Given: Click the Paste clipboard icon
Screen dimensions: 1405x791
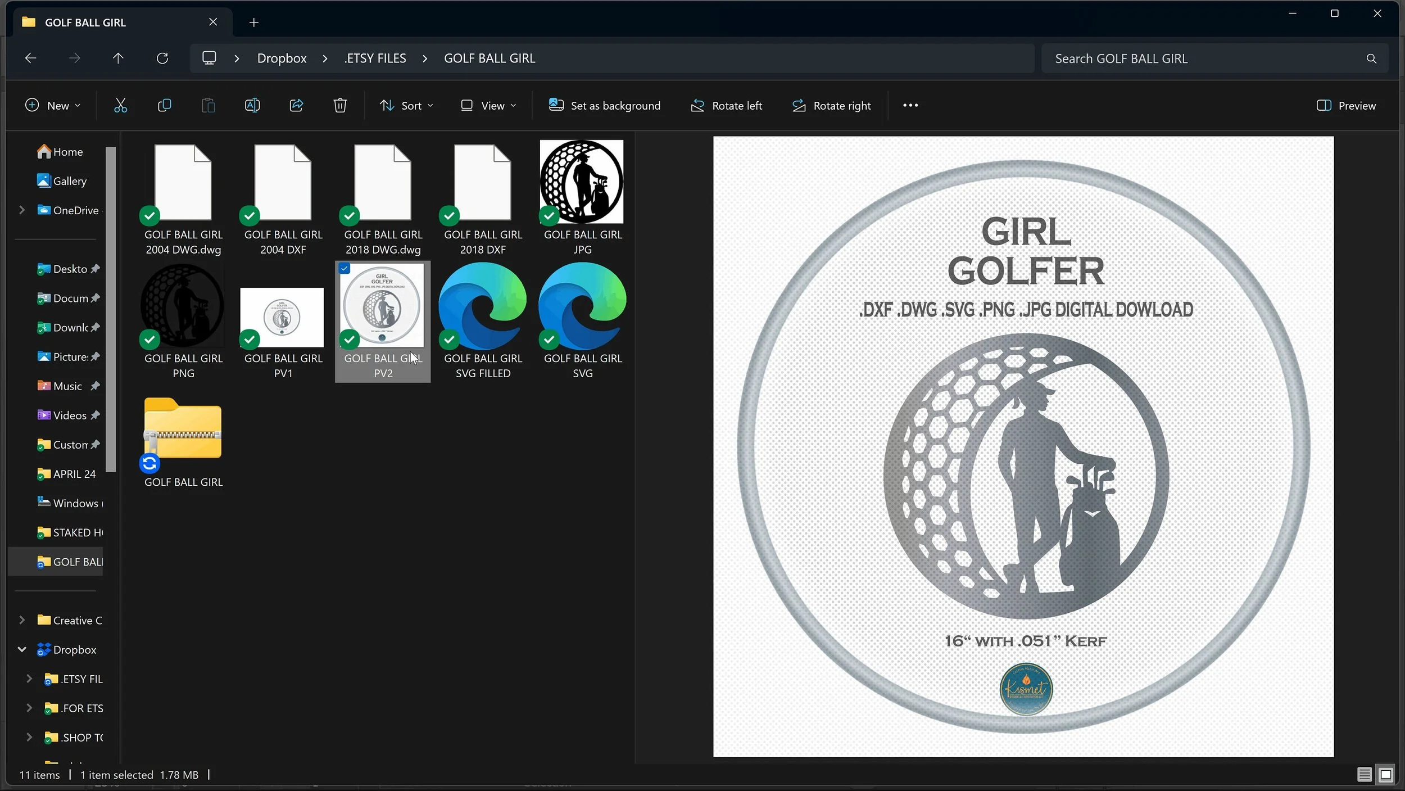Looking at the screenshot, I should [208, 105].
